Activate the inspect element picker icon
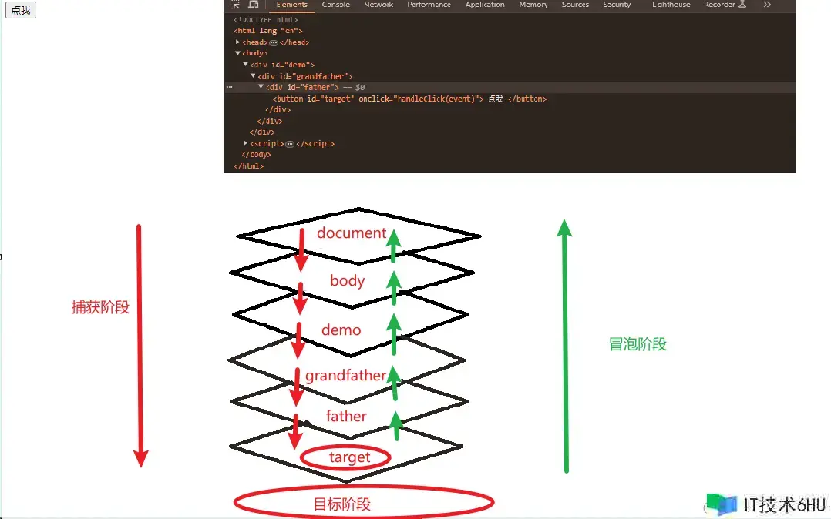Image resolution: width=831 pixels, height=519 pixels. click(235, 5)
